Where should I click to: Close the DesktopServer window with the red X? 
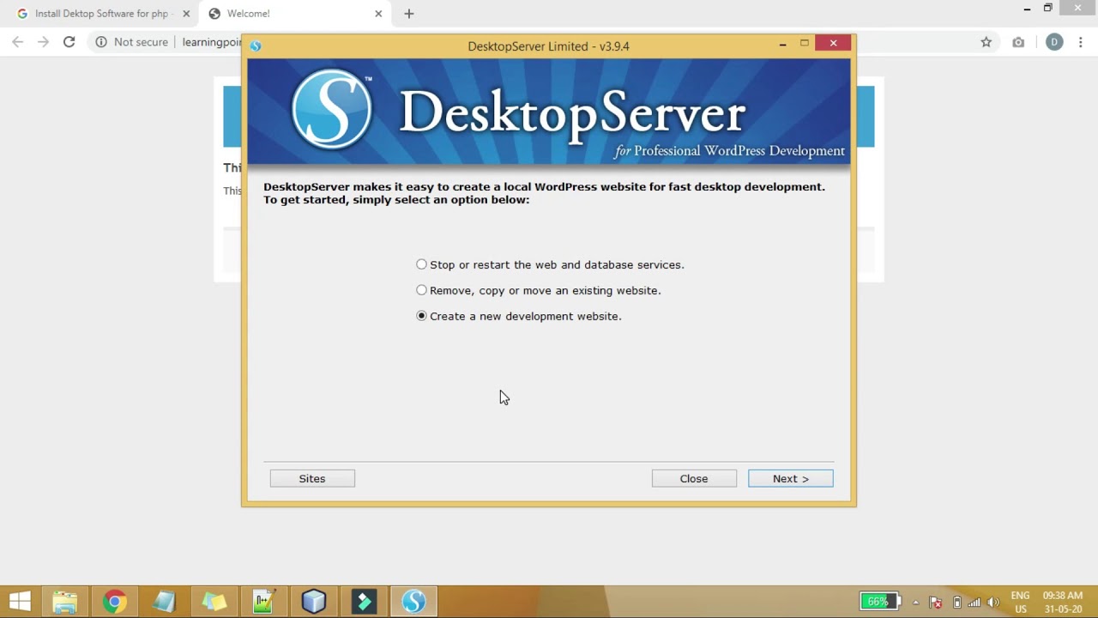tap(833, 43)
